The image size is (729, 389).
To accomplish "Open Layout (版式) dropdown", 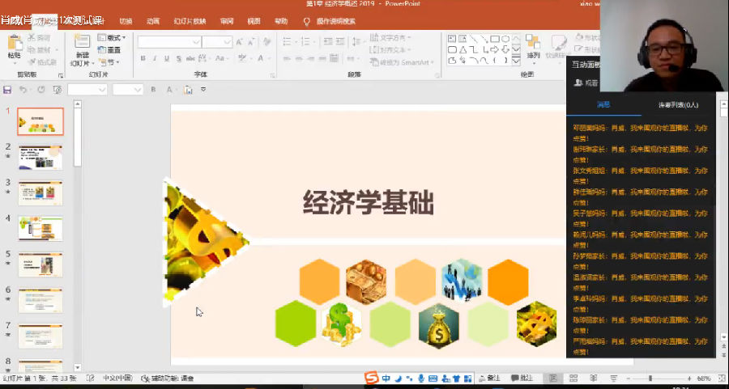I will [112, 37].
